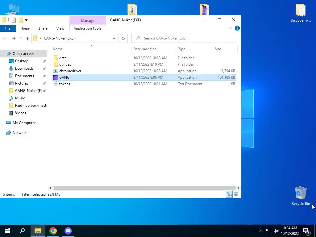Open Desktop in Quick access

coord(22,61)
